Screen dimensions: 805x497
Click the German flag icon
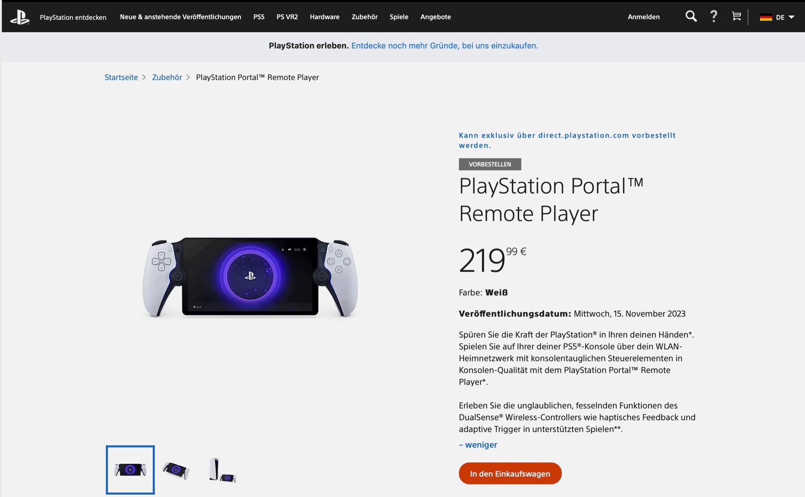766,17
